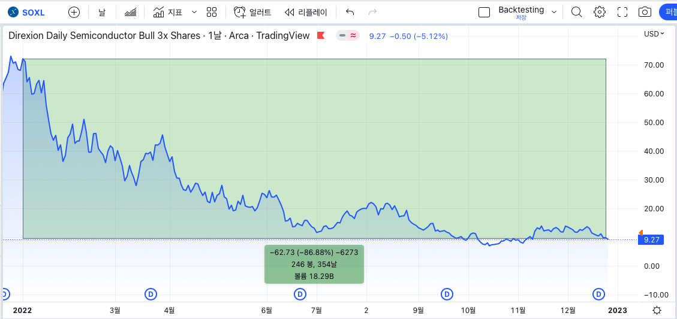Click the 9.27 −0.50 (−5.12%) value
Viewport: 677px width, 319px height.
[408, 37]
